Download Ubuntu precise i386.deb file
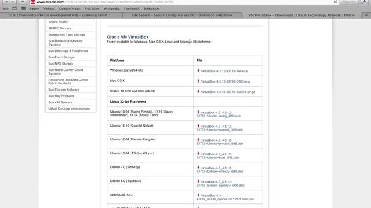This screenshot has width=371, height=208. click(220, 142)
